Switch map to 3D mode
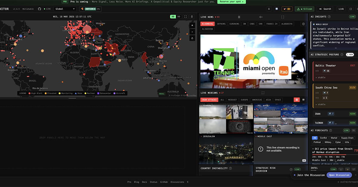The image size is (358, 187). pos(179,17)
